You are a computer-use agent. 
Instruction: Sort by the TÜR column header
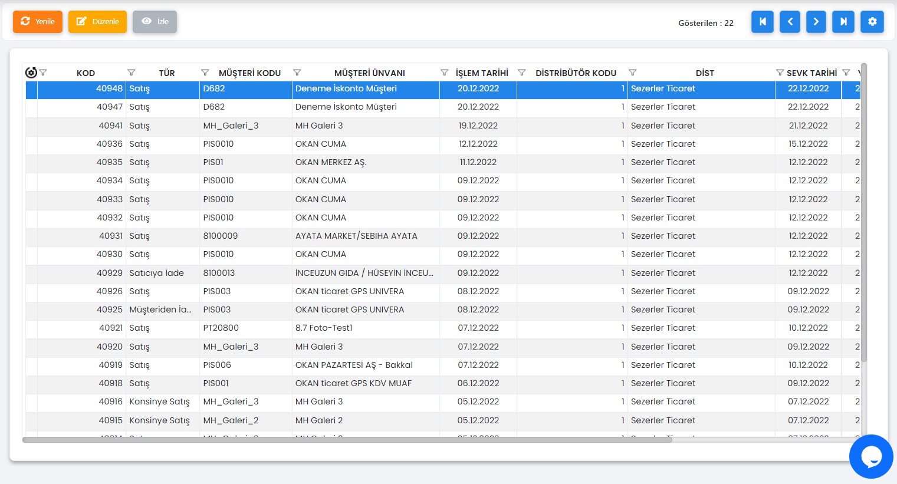pos(167,73)
